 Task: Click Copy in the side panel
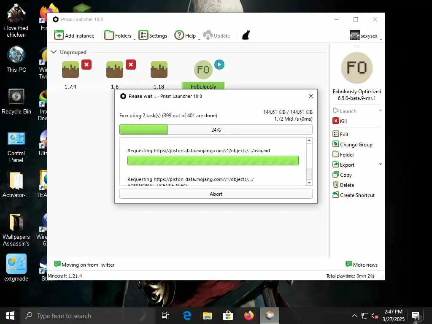coord(343,175)
